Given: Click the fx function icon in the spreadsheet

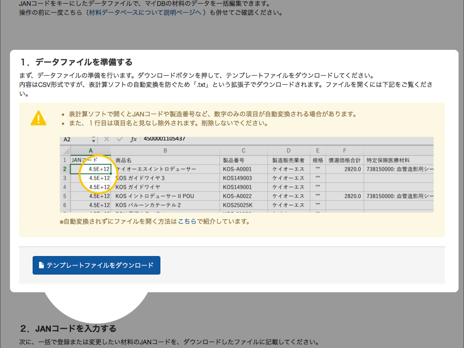Looking at the screenshot, I should click(x=133, y=140).
